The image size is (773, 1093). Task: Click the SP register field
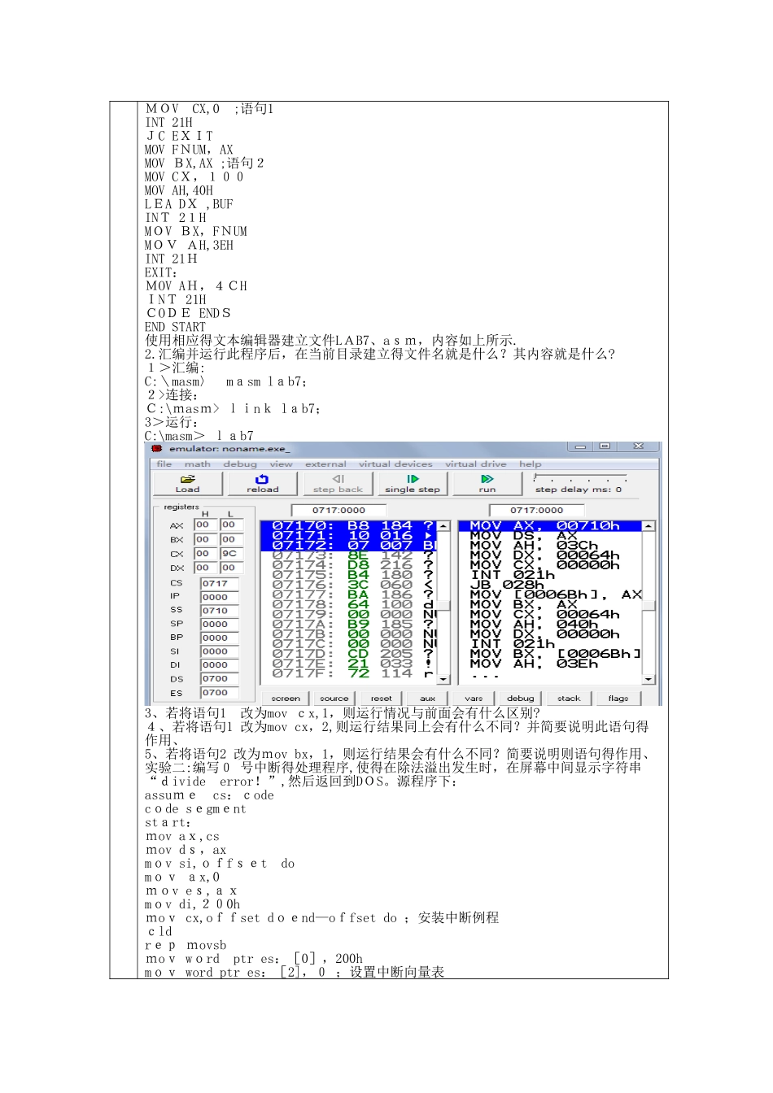point(220,624)
